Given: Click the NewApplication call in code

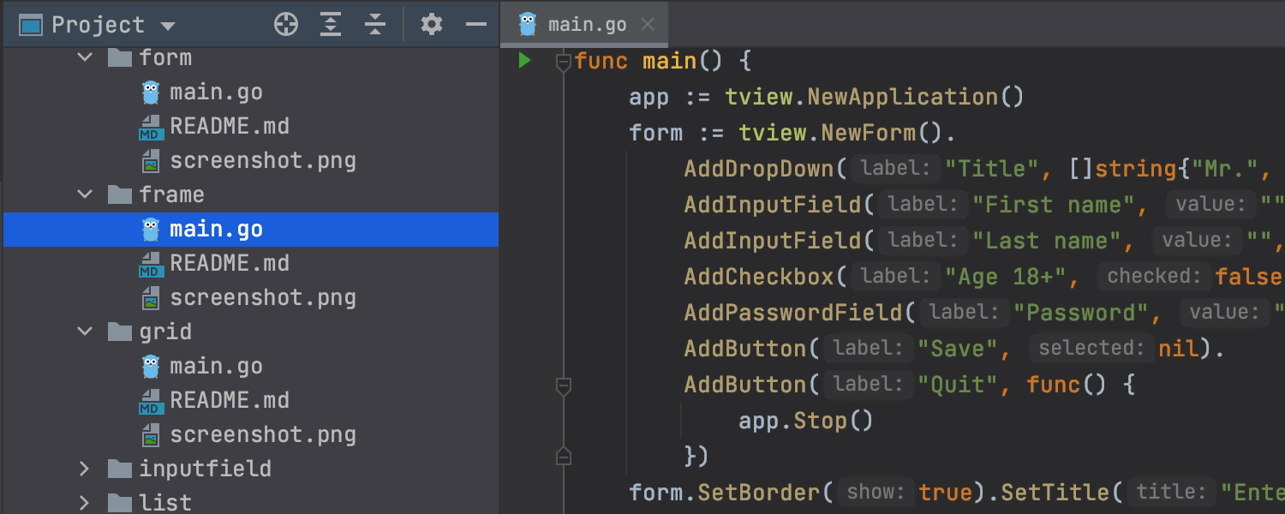Looking at the screenshot, I should coord(902,97).
